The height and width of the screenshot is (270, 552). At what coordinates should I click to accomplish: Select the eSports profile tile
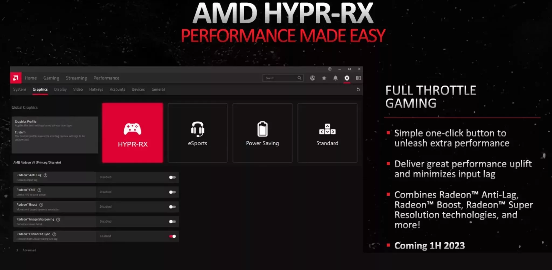pyautogui.click(x=198, y=133)
